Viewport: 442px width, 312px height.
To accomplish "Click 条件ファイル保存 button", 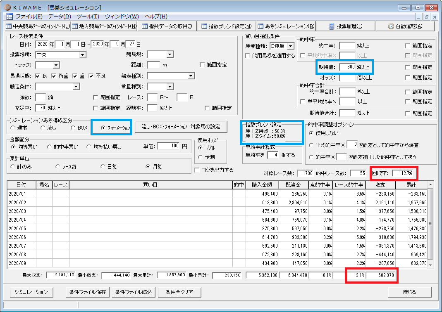I will 88,292.
